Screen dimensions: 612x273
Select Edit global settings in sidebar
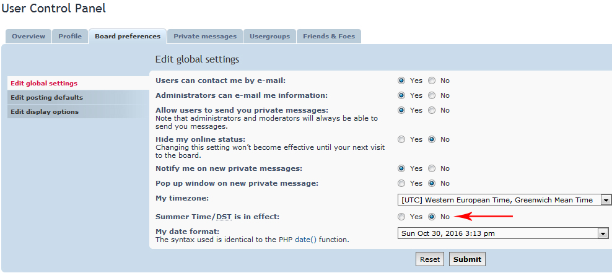(44, 83)
